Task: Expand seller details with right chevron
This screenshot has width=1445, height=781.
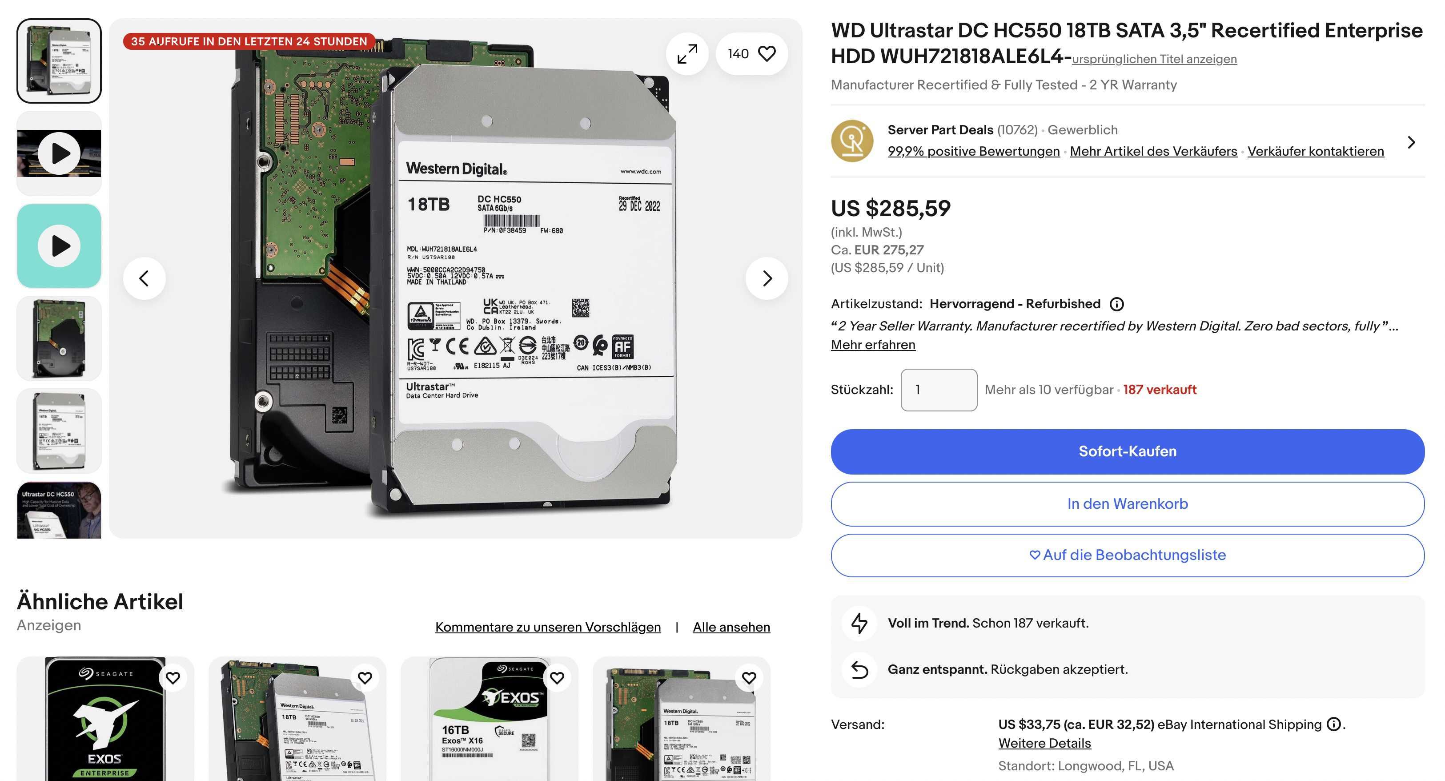Action: pos(1411,142)
